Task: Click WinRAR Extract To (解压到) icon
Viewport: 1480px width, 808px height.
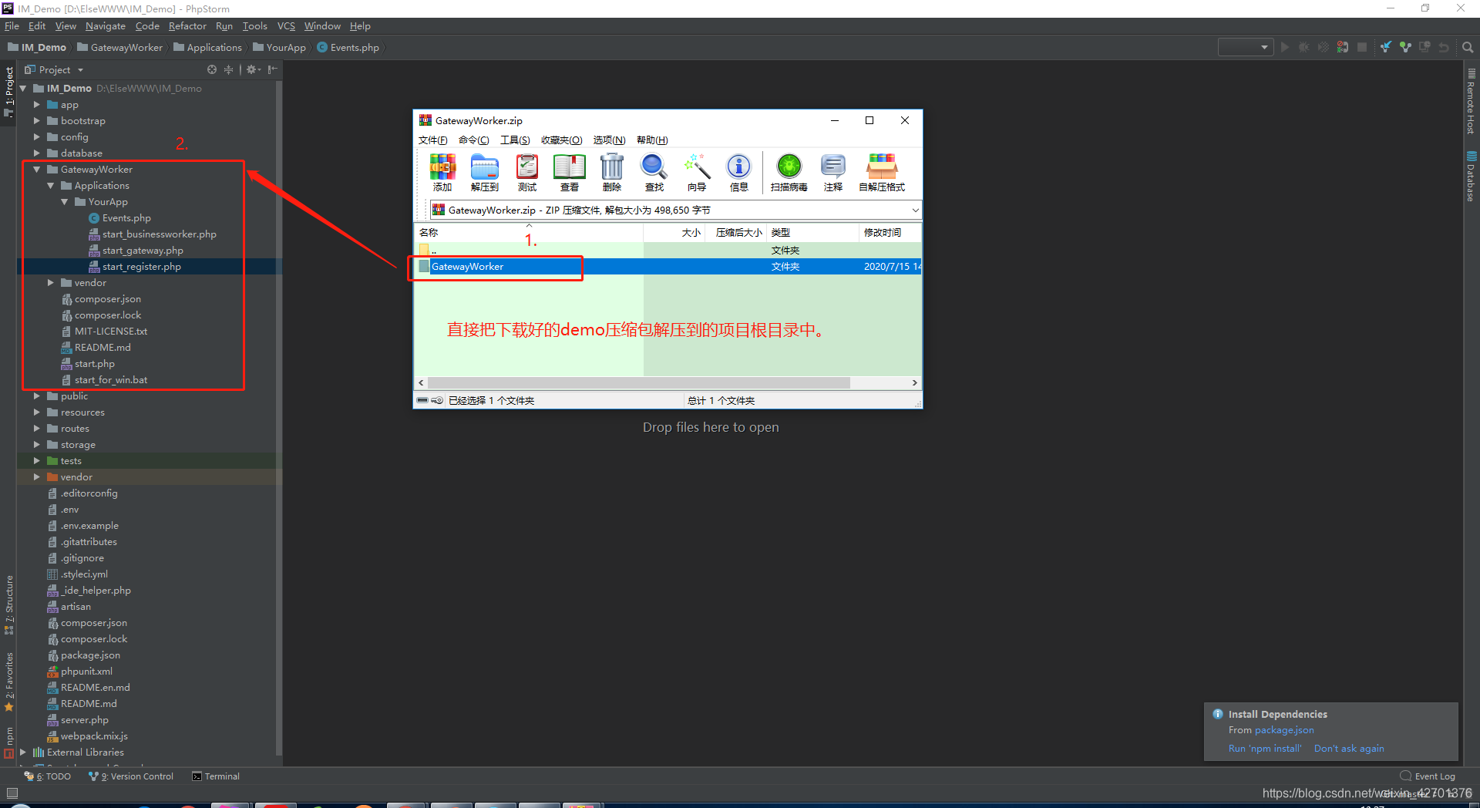Action: (485, 172)
